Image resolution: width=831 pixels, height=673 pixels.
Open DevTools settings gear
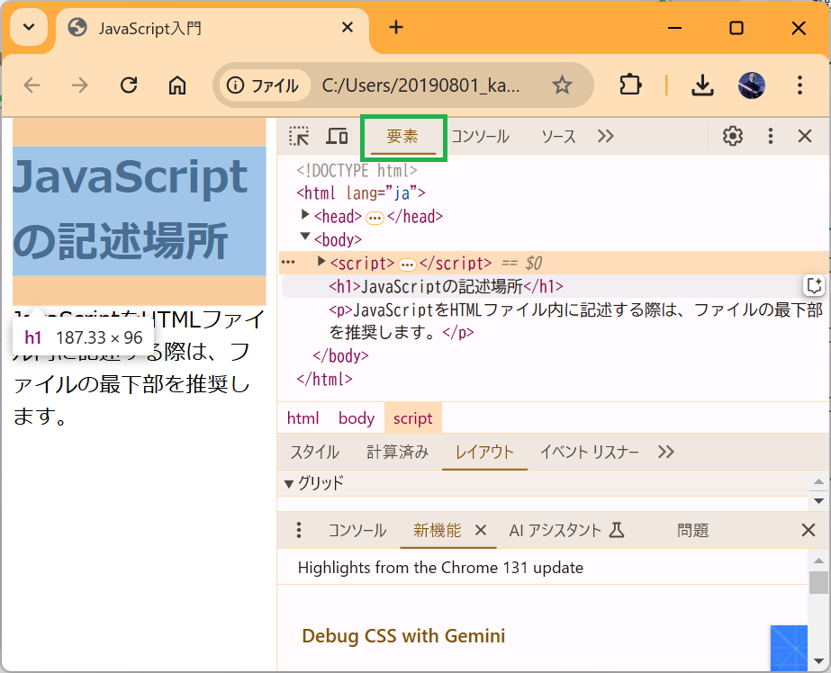tap(733, 137)
